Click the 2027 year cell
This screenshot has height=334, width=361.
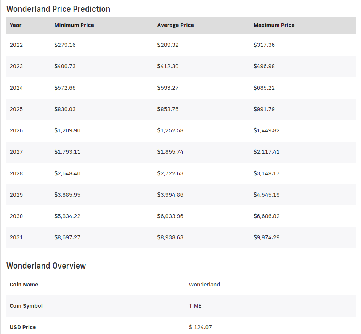click(x=16, y=152)
